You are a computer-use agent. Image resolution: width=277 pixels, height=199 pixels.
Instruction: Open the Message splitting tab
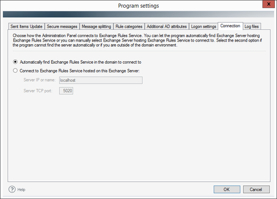click(96, 27)
